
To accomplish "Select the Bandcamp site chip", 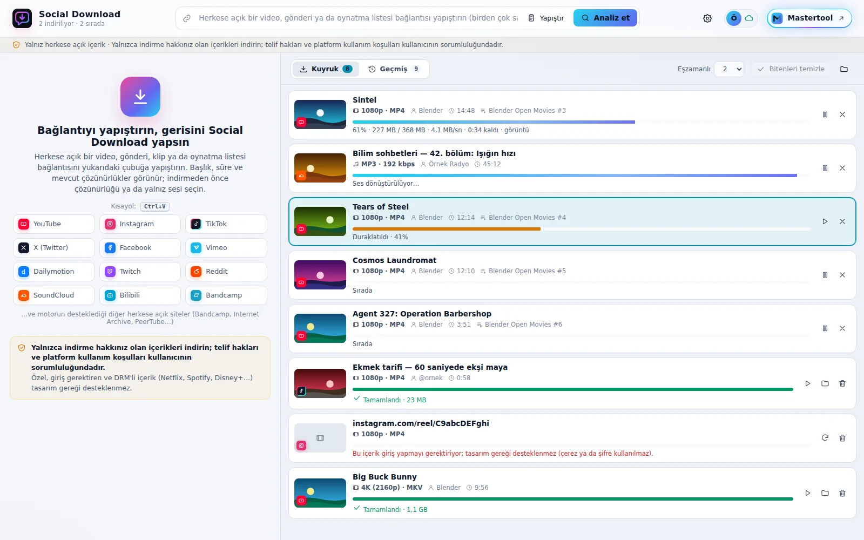I will tap(226, 295).
